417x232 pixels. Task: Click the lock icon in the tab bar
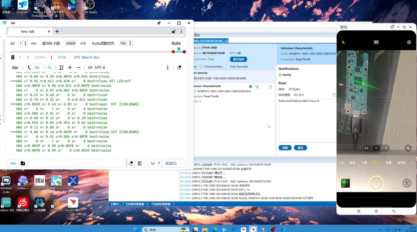click(173, 31)
